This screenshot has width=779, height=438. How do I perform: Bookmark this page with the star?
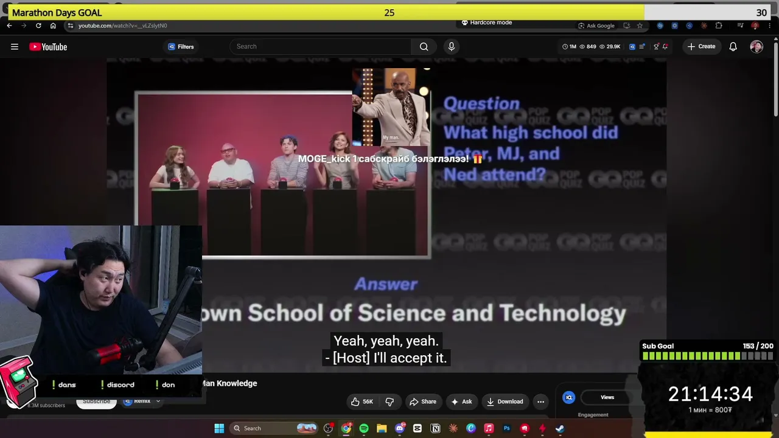[640, 26]
